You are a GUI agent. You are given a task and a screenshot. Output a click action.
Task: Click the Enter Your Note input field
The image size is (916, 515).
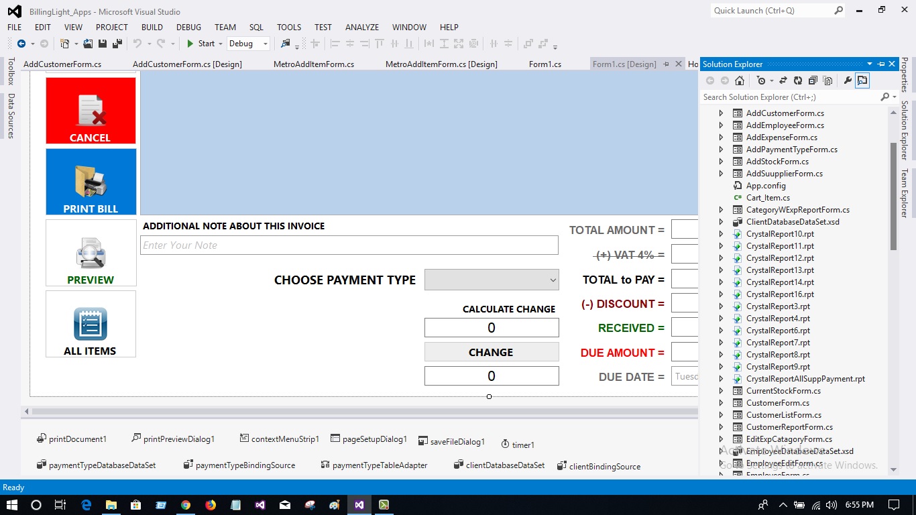pos(349,245)
